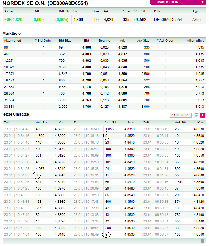Select ISIN value DE000A0D6554
This screenshot has width=209, height=246.
pos(168,20)
